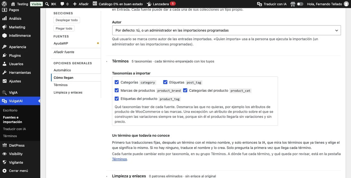Follow the Términos link in the paragraph
Screen dimensions: 351x178
coord(119,159)
